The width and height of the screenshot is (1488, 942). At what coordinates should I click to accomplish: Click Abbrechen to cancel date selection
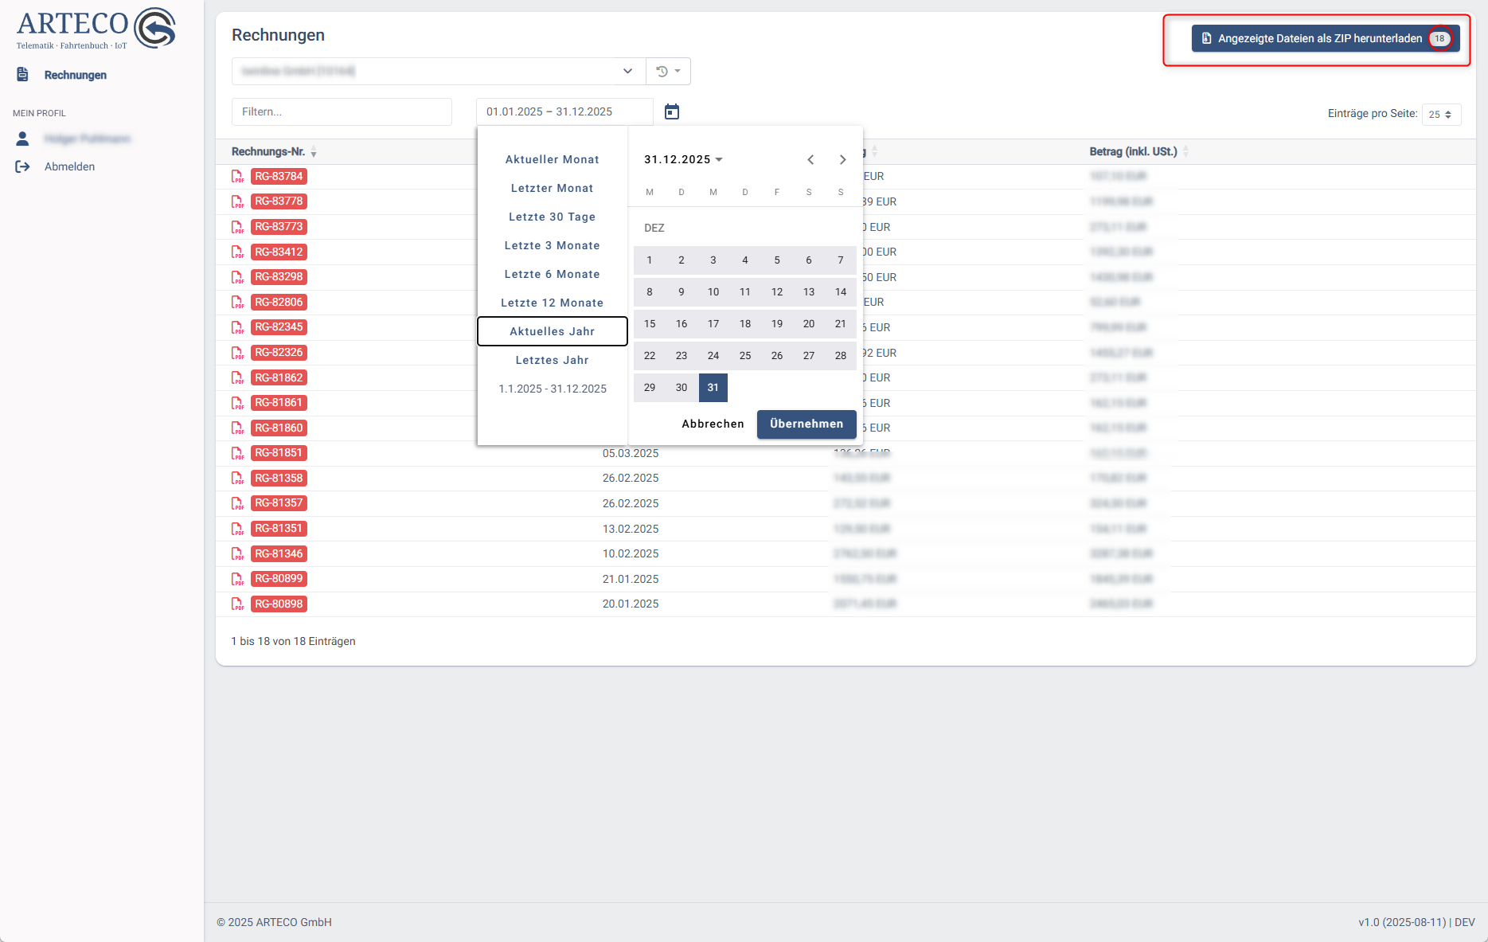pyautogui.click(x=713, y=424)
